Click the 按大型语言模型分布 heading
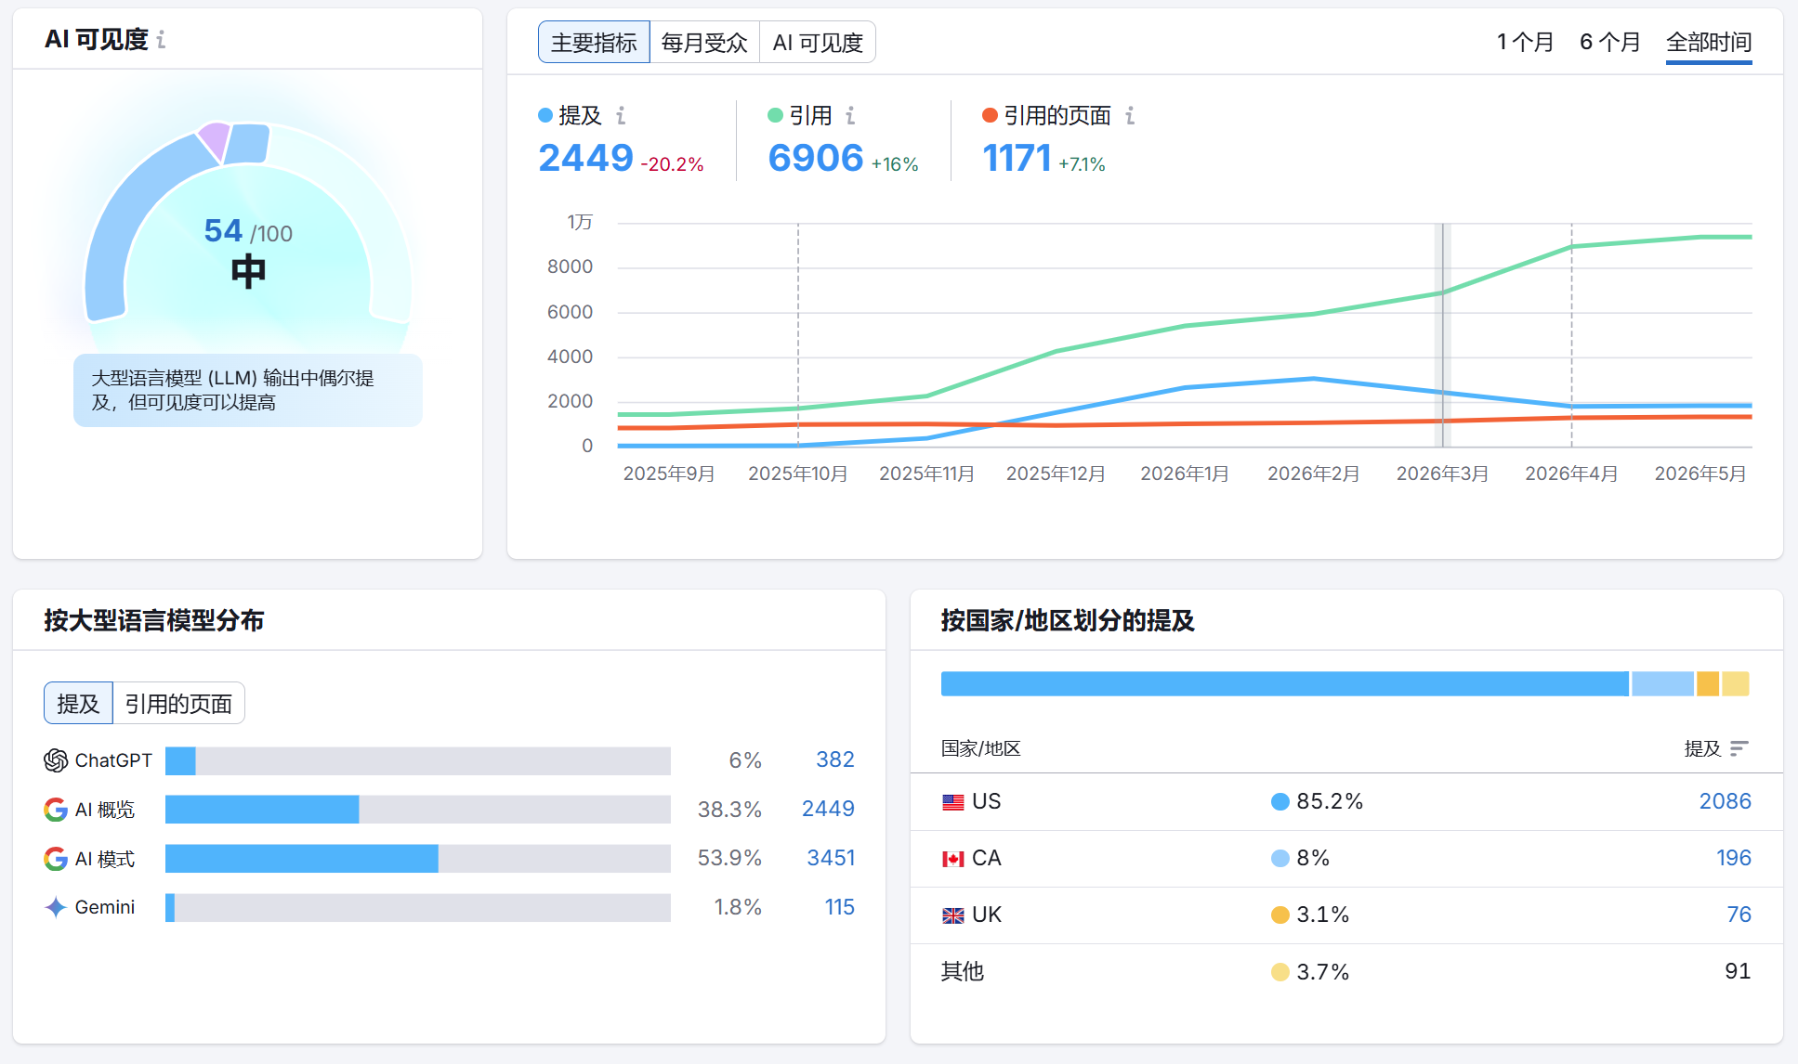Screen dimensions: 1798x1064 pos(154,620)
